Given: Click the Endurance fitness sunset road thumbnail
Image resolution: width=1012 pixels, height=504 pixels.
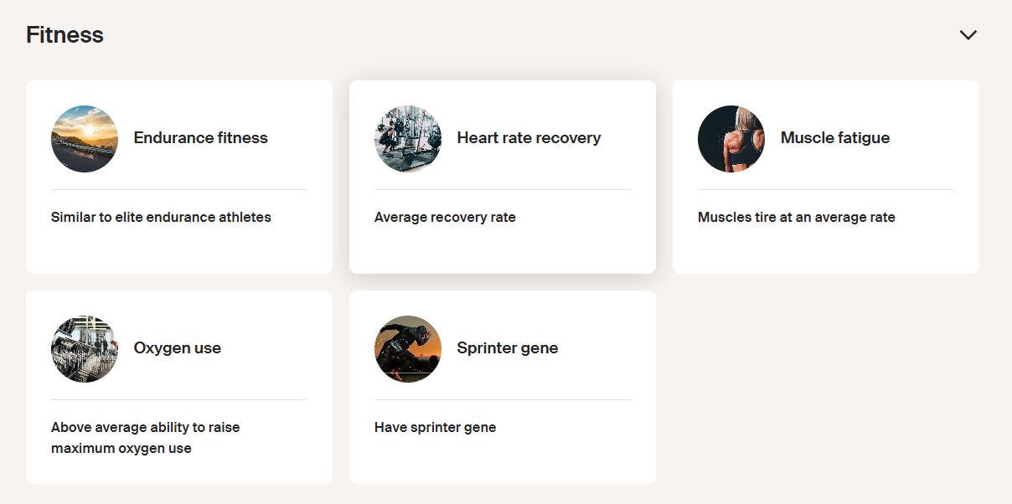Looking at the screenshot, I should click(85, 139).
